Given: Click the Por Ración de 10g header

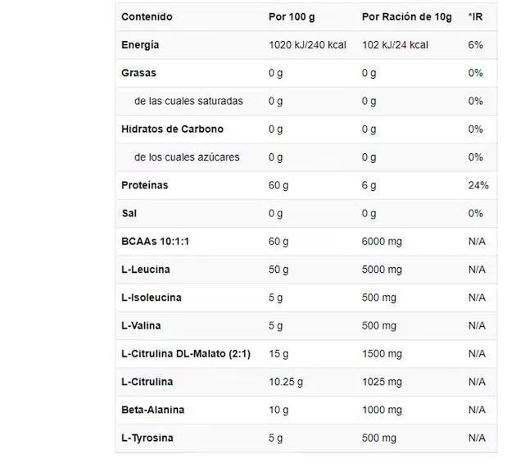Looking at the screenshot, I should (x=406, y=17).
